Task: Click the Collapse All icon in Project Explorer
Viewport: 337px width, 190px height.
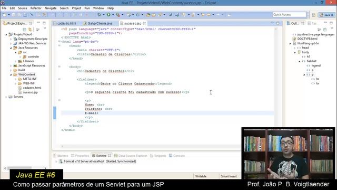Action: [24, 30]
